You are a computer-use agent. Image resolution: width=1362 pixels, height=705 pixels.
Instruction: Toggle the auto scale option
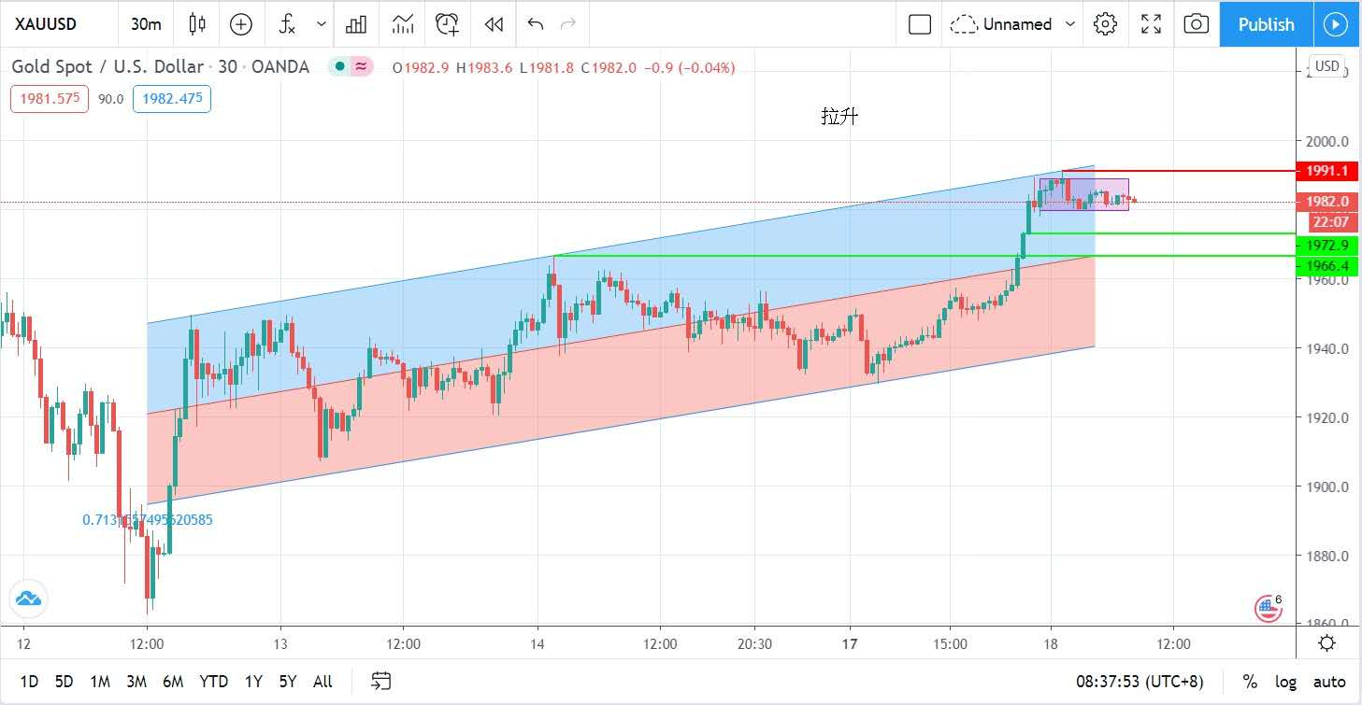tap(1329, 682)
